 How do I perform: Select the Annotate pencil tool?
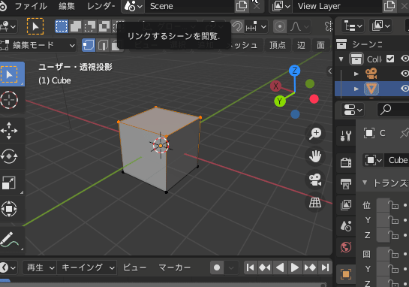coord(10,239)
